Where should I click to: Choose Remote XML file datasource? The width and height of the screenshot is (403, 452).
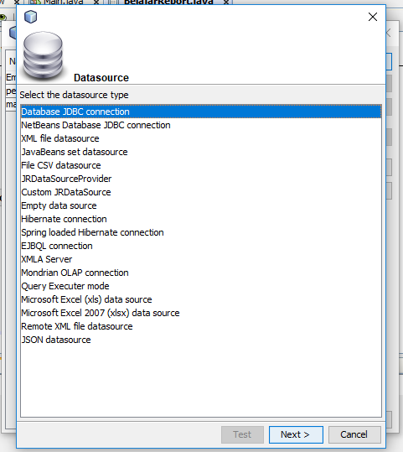[201, 326]
